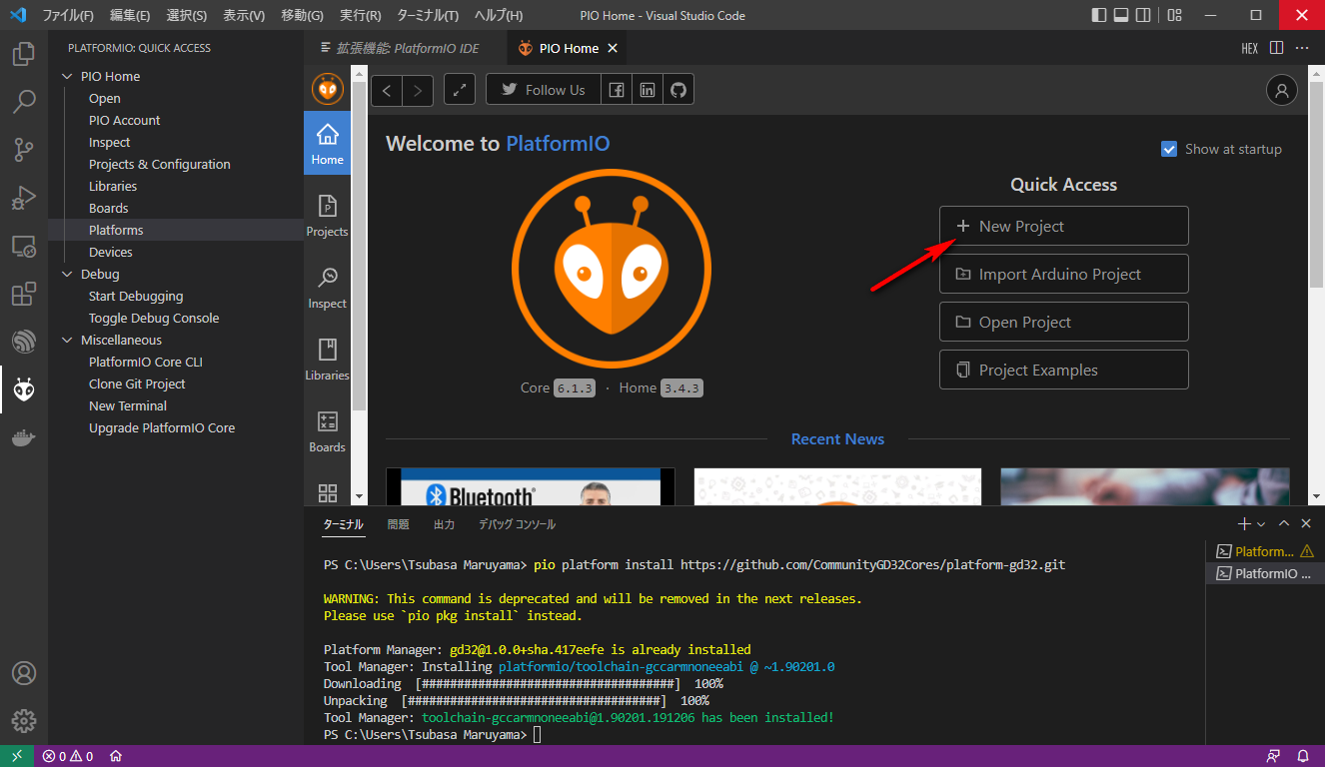Open the ターミナル(T) menu

[x=428, y=15]
